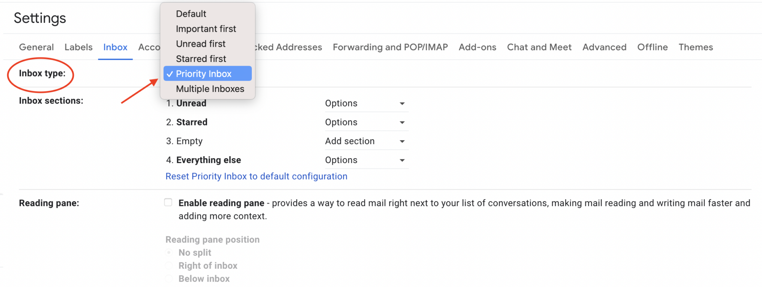Open Options dropdown for Starred section
Screen dimensions: 762x287
pos(366,122)
